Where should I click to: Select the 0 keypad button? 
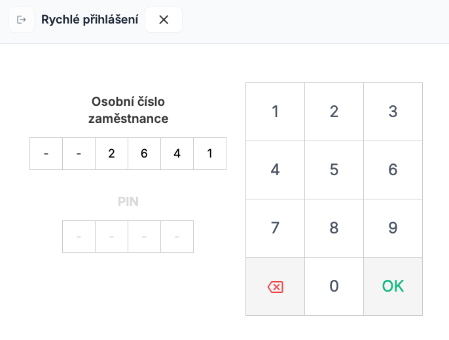(x=334, y=286)
